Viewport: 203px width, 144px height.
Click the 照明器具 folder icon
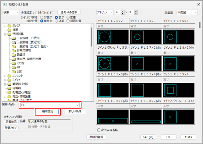point(9,34)
